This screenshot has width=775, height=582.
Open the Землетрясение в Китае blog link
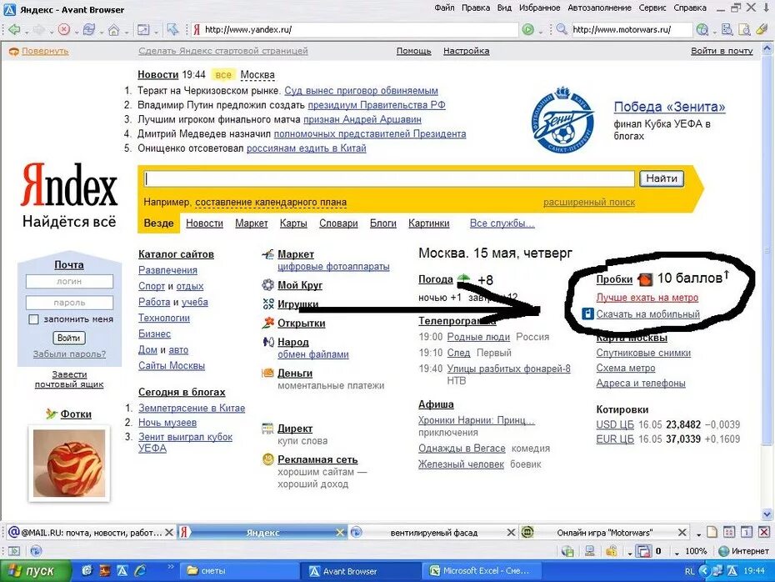(192, 408)
